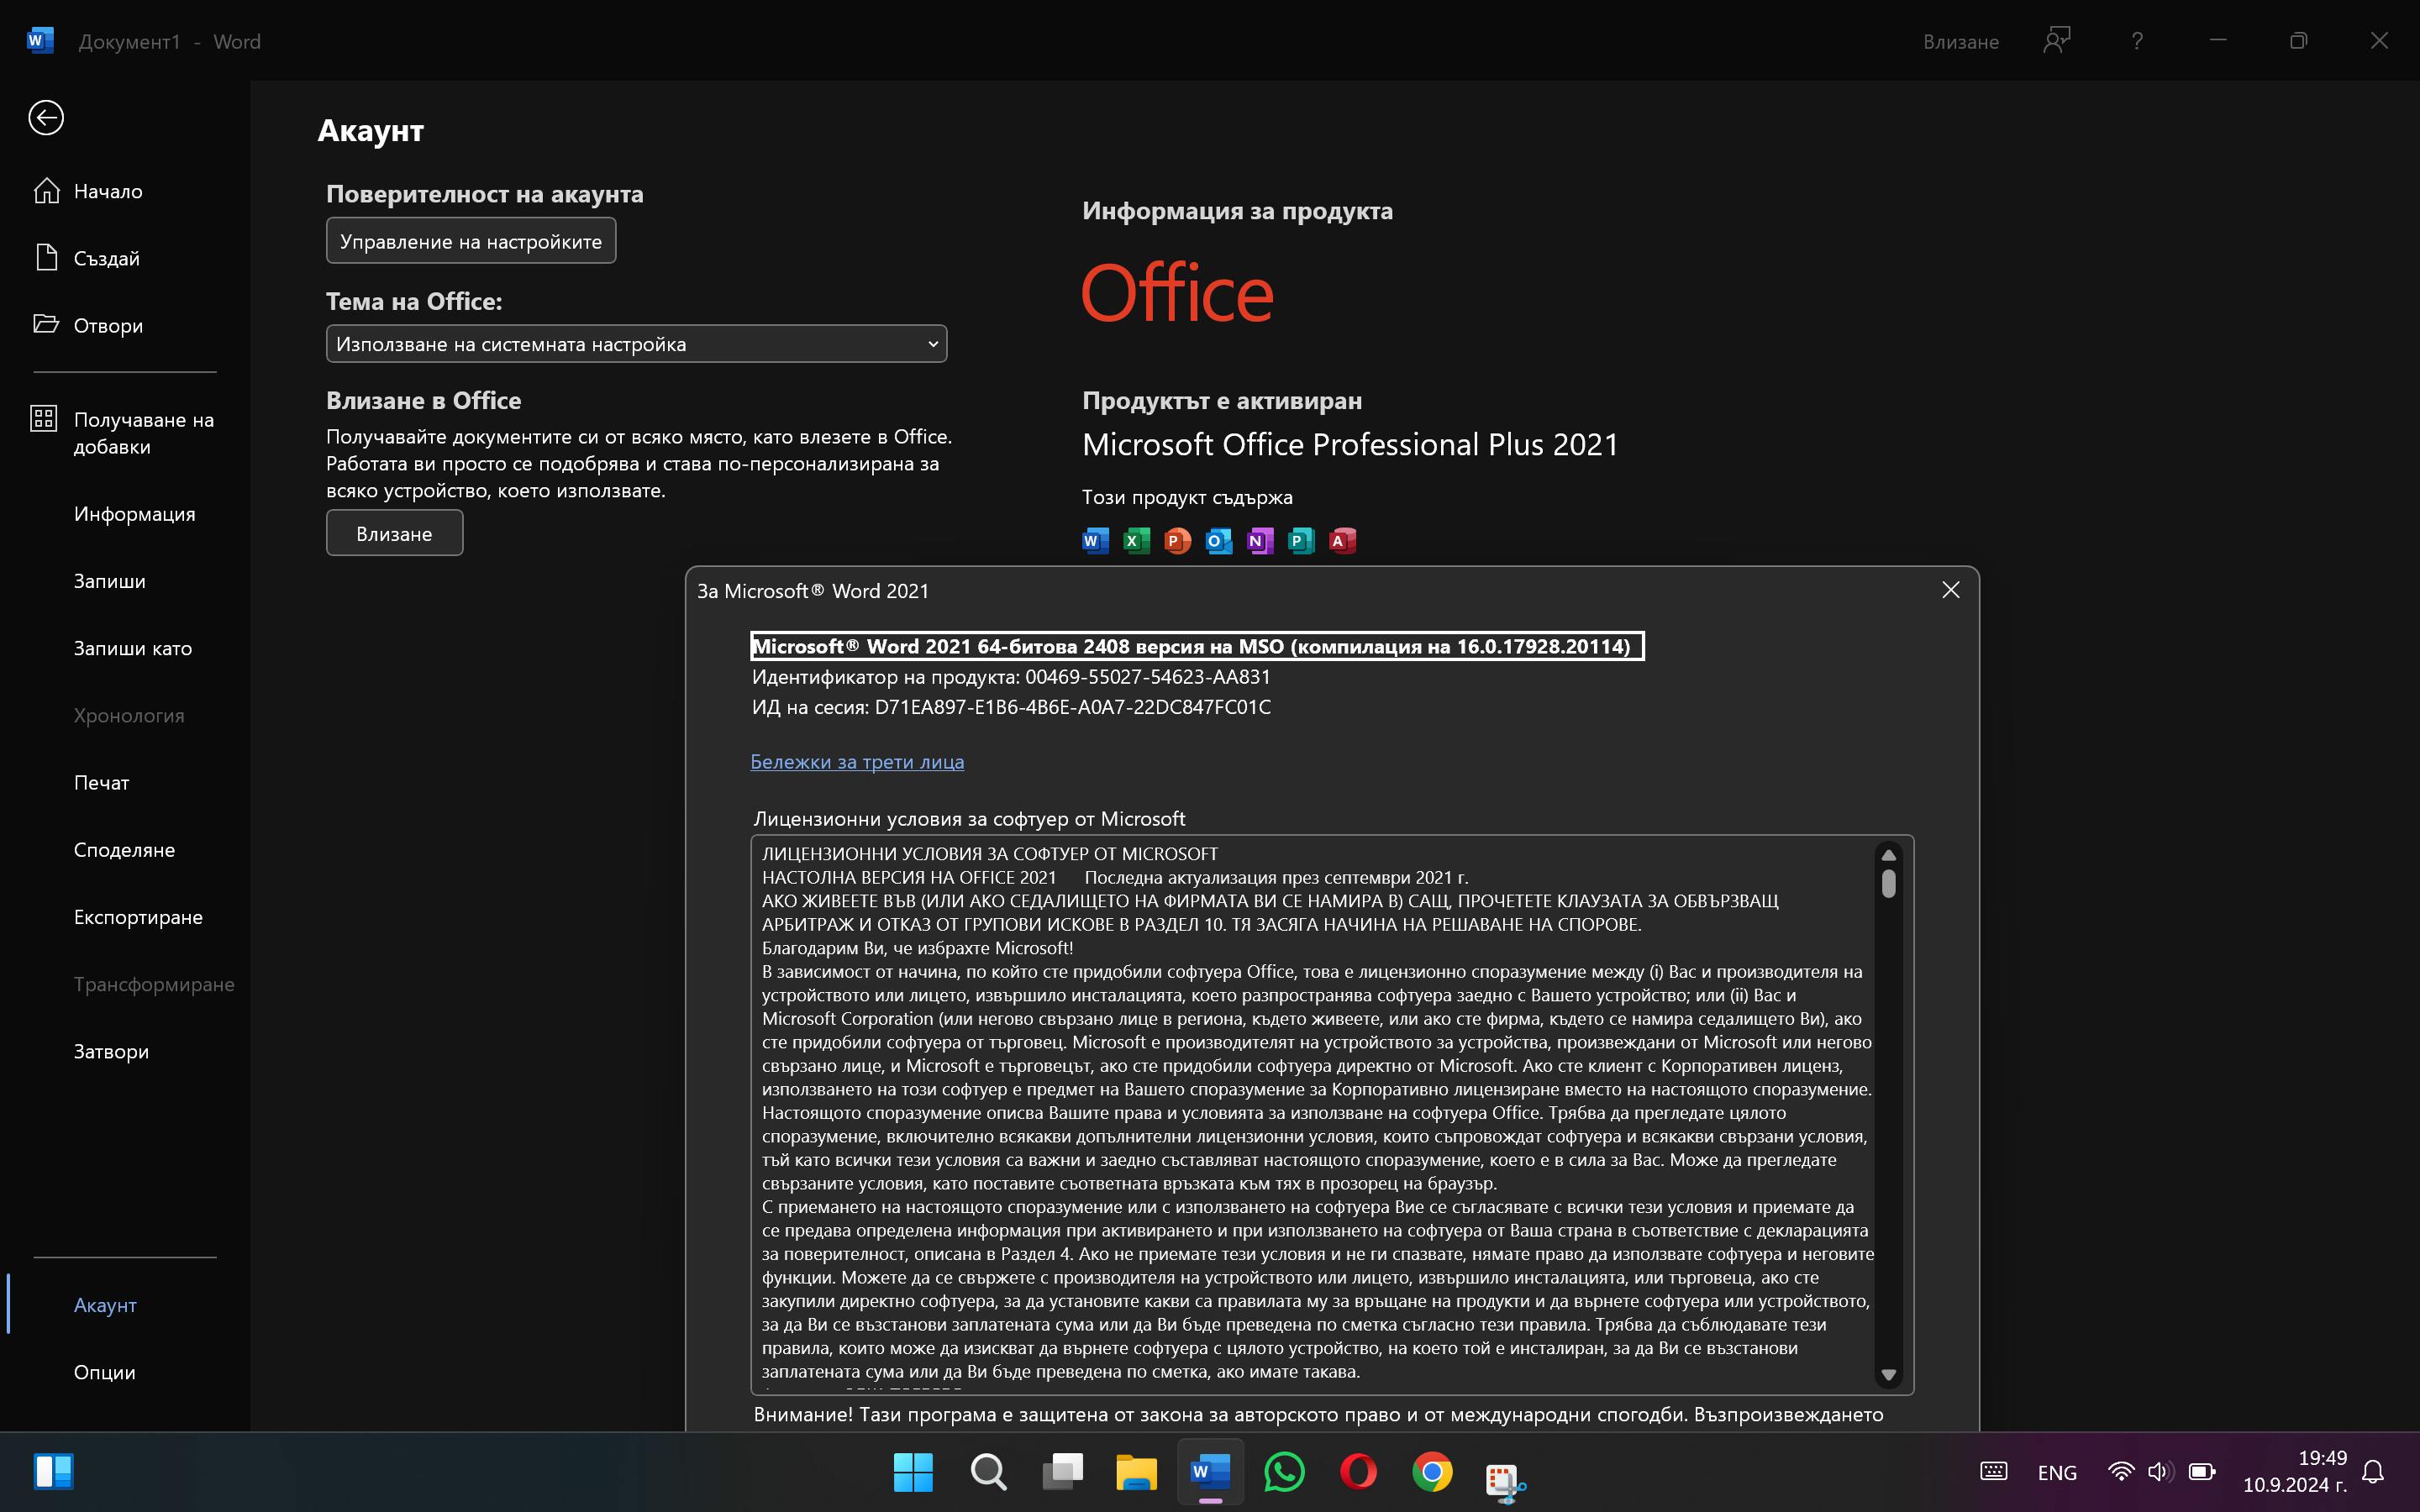Close the За Microsoft Word 2021 dialog
2420x1512 pixels.
click(x=1950, y=590)
